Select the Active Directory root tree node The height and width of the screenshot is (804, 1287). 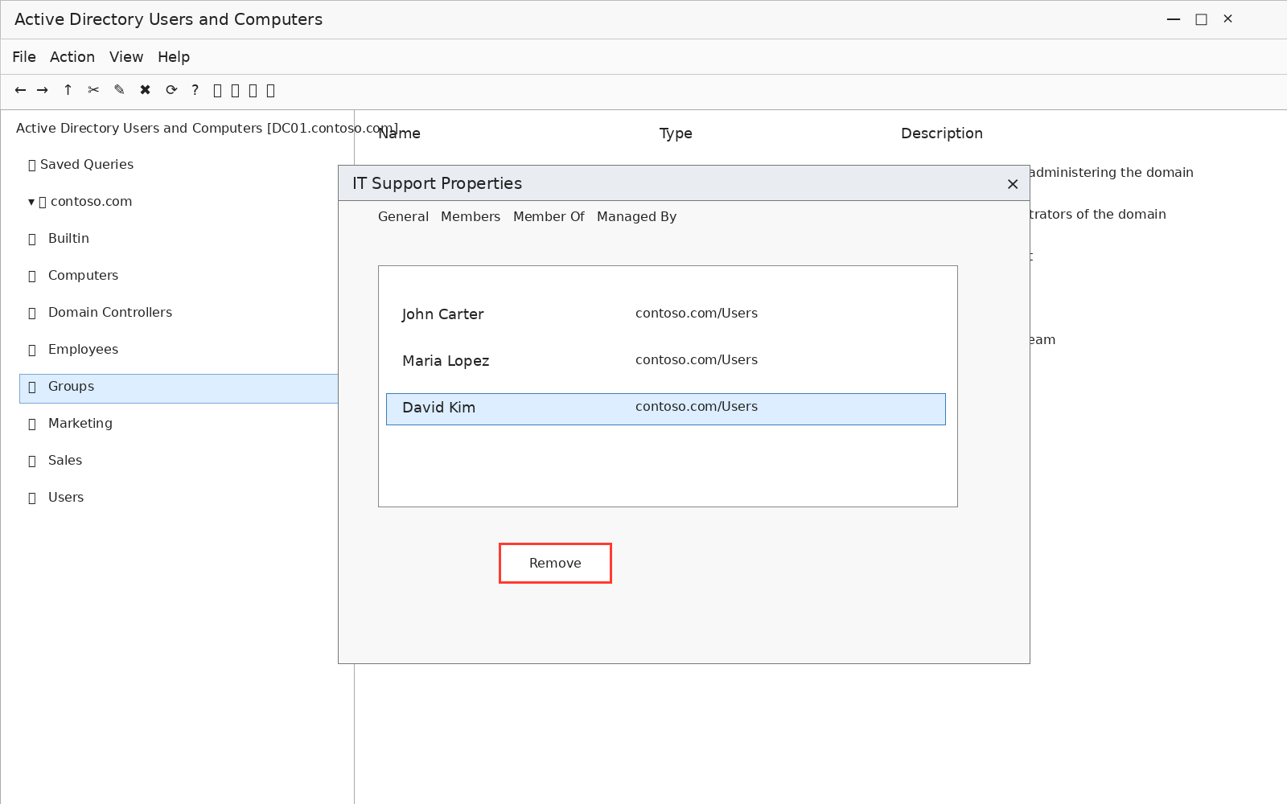tap(207, 129)
